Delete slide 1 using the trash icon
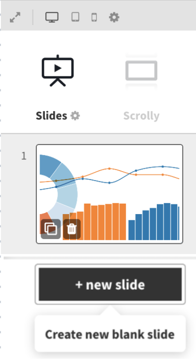The image size is (196, 361). point(72,229)
